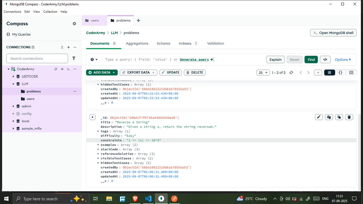363x204 pixels.
Task: Open the 25 per-page dropdown
Action: (263, 73)
